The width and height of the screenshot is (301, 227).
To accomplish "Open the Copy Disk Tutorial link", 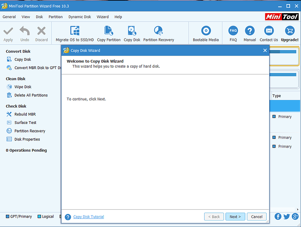I will click(89, 217).
